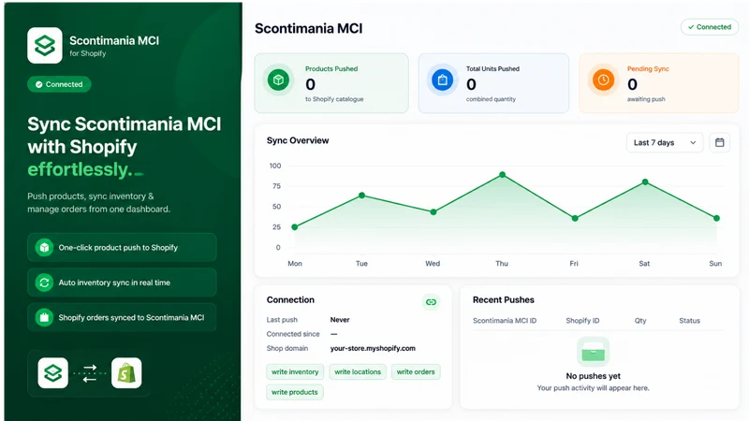Click the One-click product push cube icon
Screen dimensions: 749x421
44,248
